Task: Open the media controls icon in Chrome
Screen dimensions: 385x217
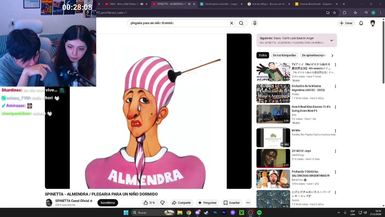Action: (x=366, y=13)
